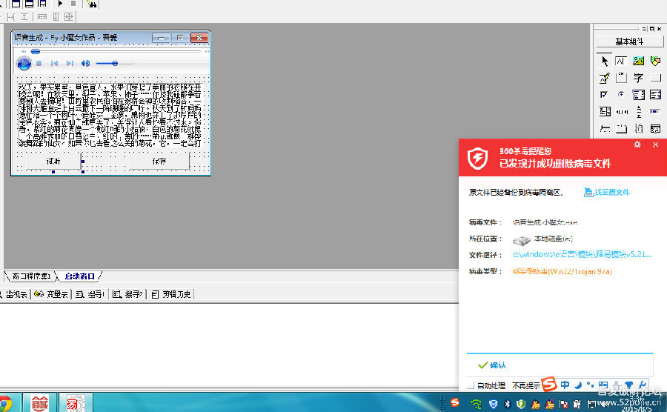The image size is (667, 412).
Task: Select the edit box component icon
Action: click(x=621, y=61)
